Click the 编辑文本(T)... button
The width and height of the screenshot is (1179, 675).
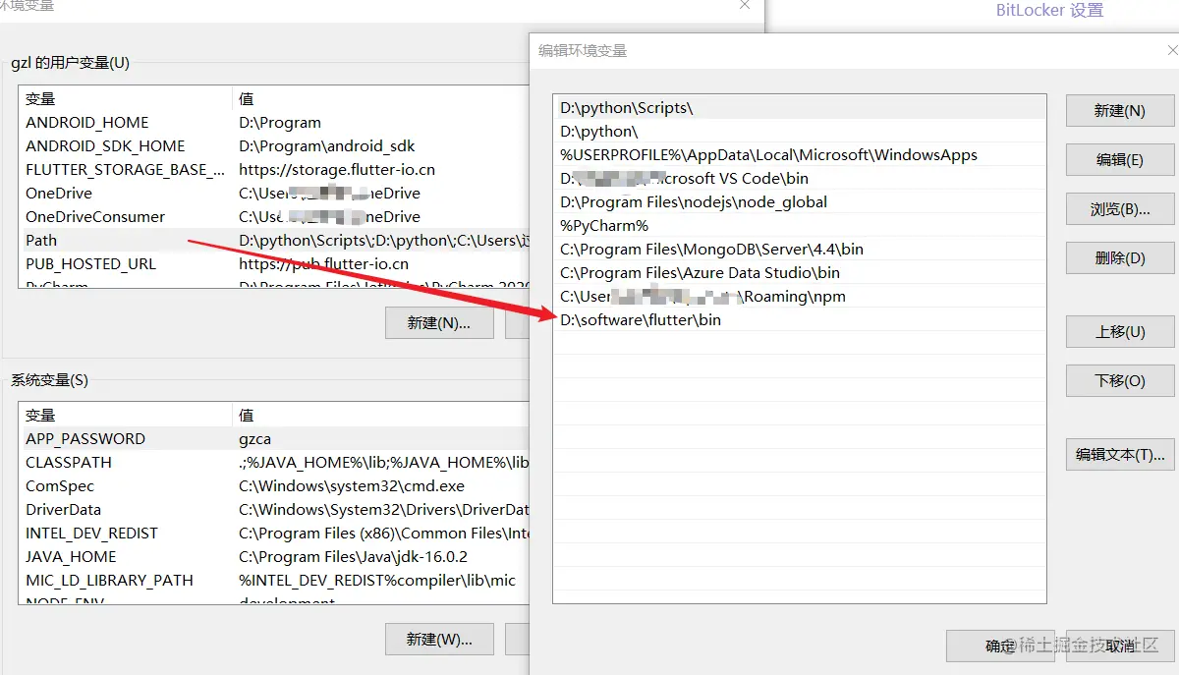pos(1120,455)
